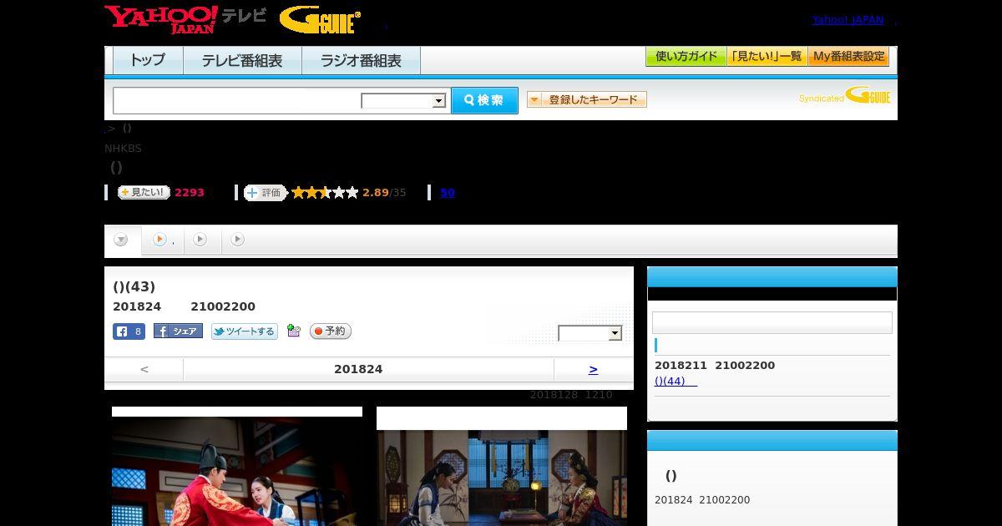Click the Syndicated G-GUIDE badge
The image size is (1002, 526).
click(845, 96)
